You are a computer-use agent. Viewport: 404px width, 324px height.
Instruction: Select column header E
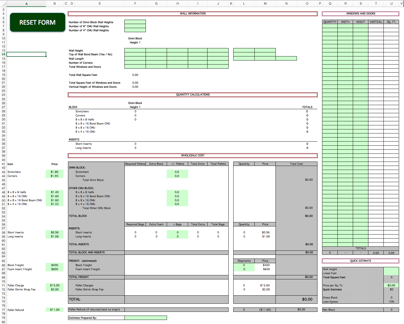pos(100,4)
